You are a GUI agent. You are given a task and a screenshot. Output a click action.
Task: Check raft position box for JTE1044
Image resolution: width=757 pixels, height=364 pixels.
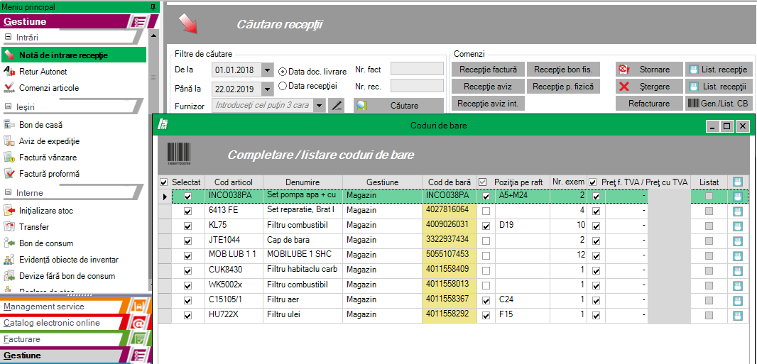coord(486,240)
